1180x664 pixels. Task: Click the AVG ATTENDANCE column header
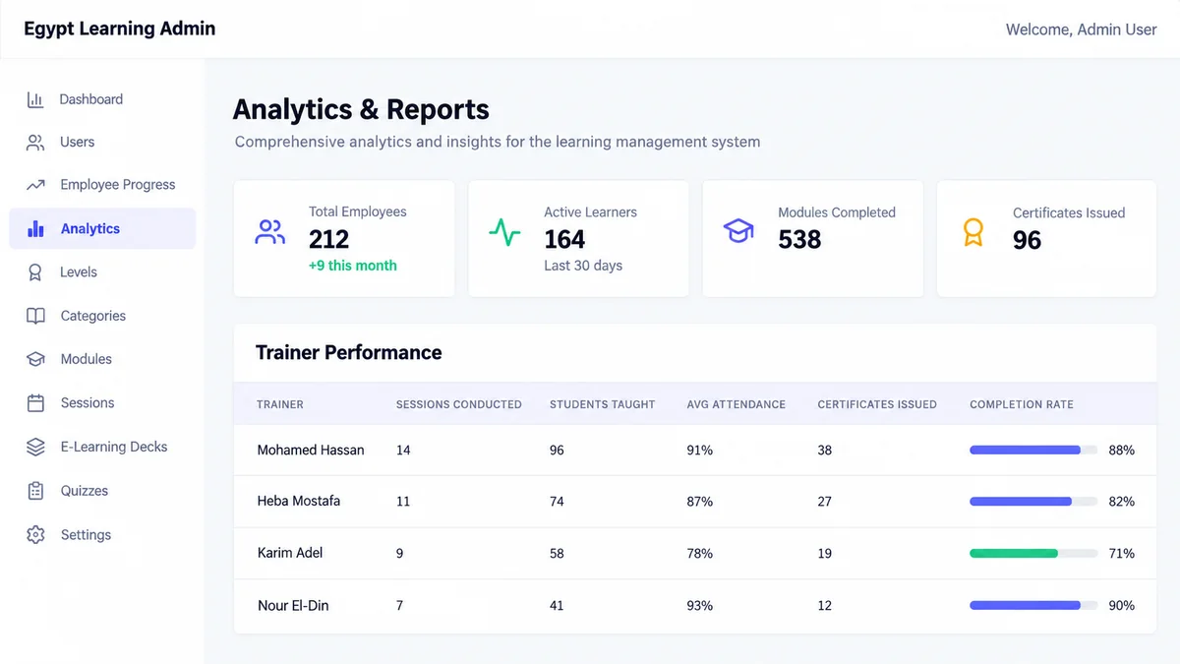click(x=737, y=404)
